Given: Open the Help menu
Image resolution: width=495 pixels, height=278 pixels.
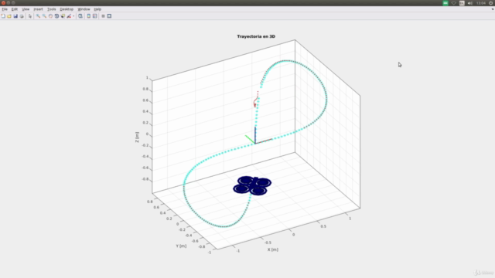Looking at the screenshot, I should (97, 9).
